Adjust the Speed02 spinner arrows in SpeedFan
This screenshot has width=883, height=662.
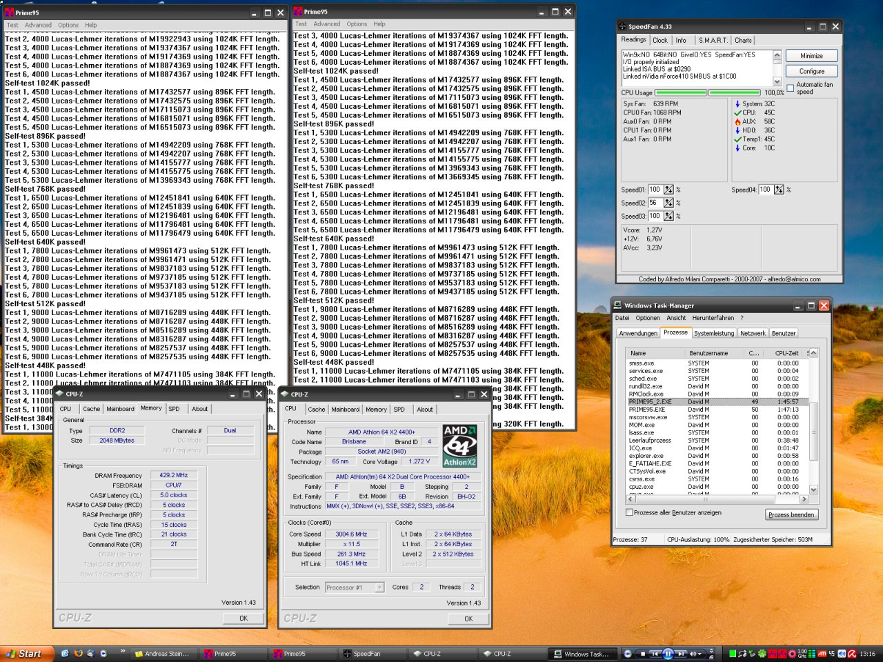click(668, 203)
